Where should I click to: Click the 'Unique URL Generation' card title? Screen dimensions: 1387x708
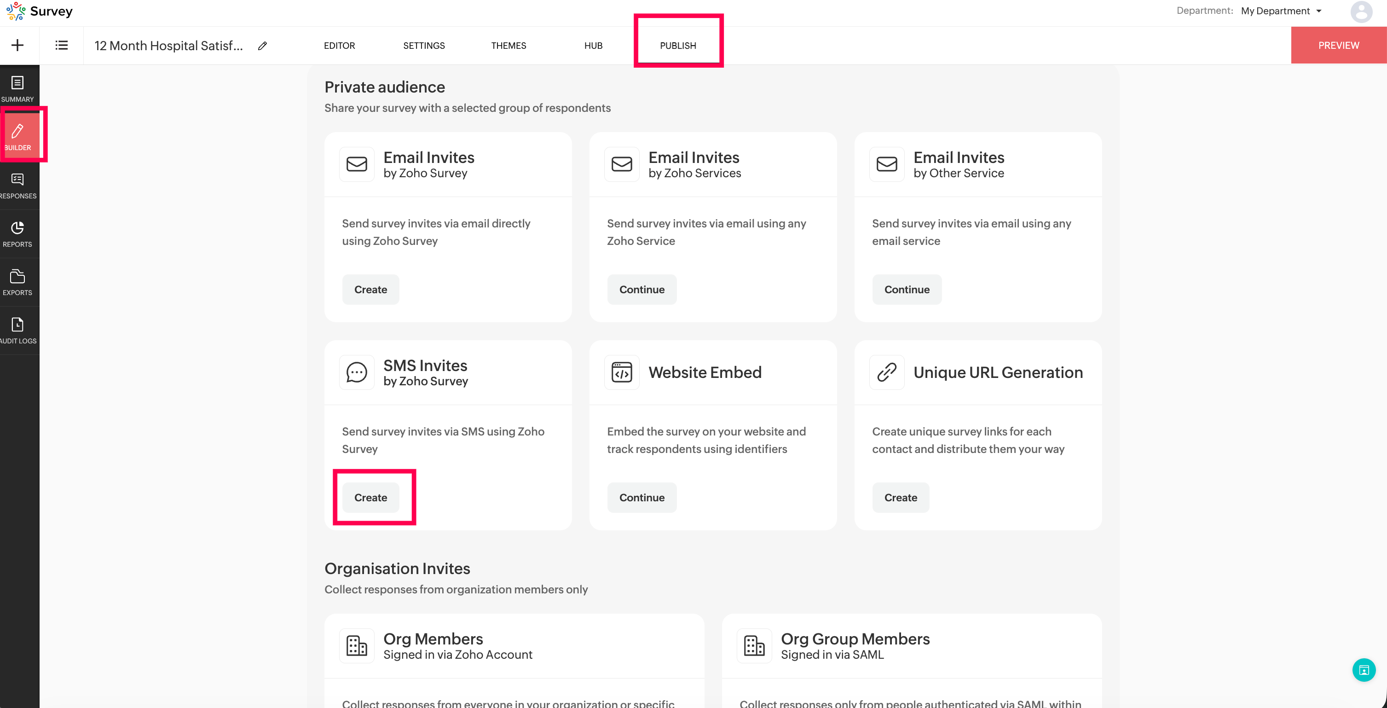[x=998, y=372]
